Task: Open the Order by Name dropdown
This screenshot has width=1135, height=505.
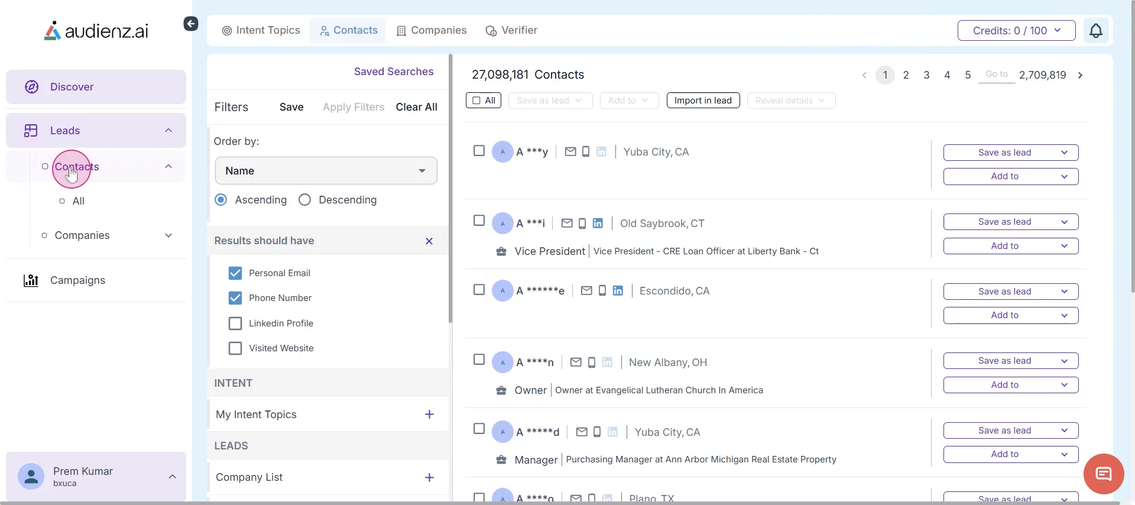Action: [x=326, y=171]
